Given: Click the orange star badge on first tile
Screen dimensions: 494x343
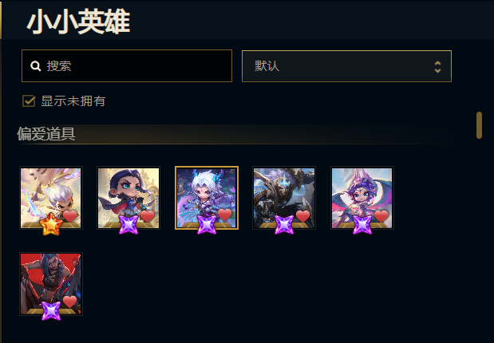Looking at the screenshot, I should tap(51, 224).
